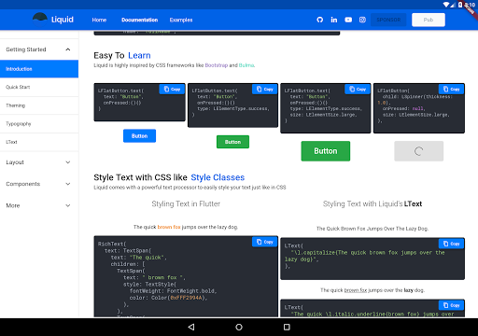Screen dimensions: 478x336
Task: Tap Android home navigation button
Action: (x=239, y=327)
